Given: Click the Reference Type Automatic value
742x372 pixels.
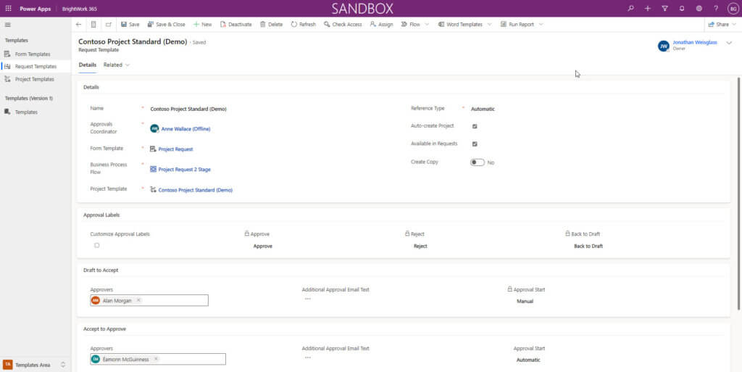Looking at the screenshot, I should [x=483, y=109].
